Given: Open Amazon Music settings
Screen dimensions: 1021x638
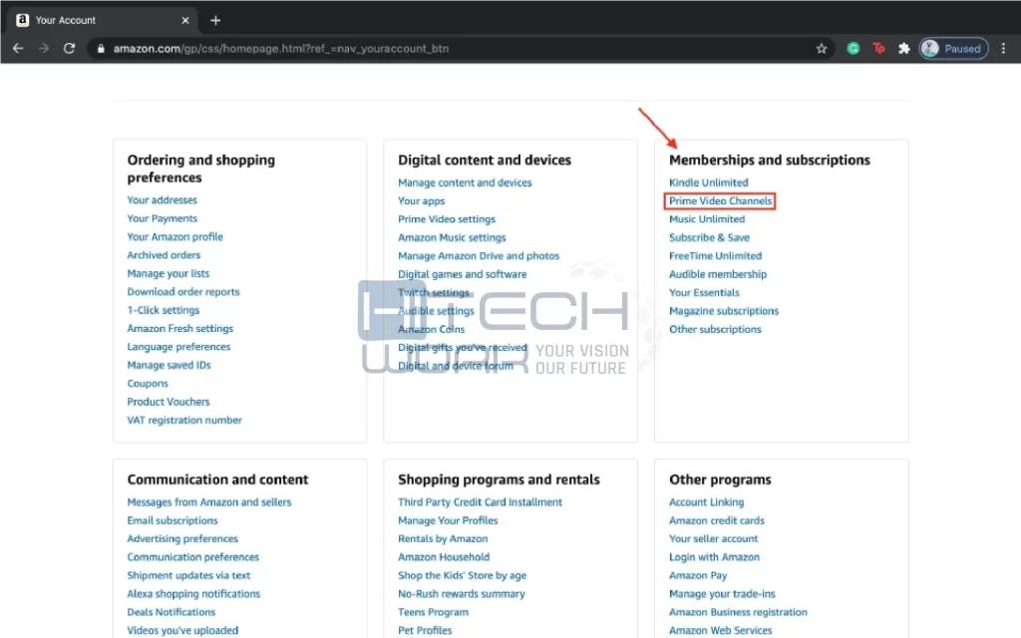Looking at the screenshot, I should [452, 237].
